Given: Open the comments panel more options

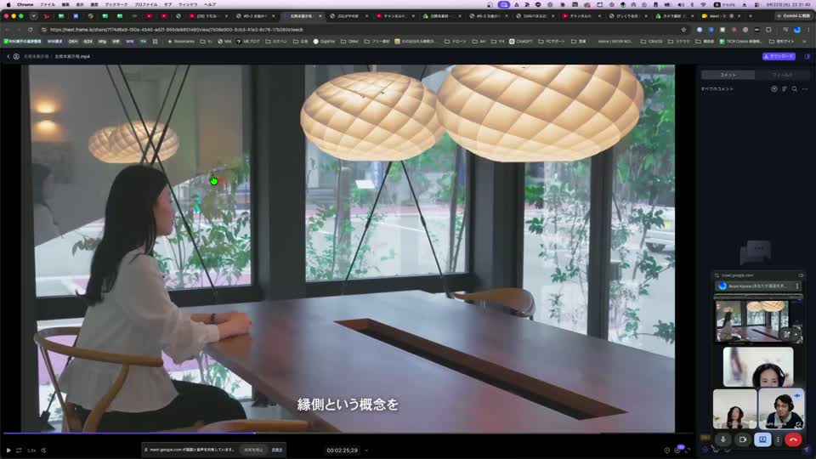Looking at the screenshot, I should [805, 89].
